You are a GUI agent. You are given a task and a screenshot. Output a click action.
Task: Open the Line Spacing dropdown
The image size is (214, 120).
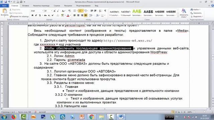91,15
